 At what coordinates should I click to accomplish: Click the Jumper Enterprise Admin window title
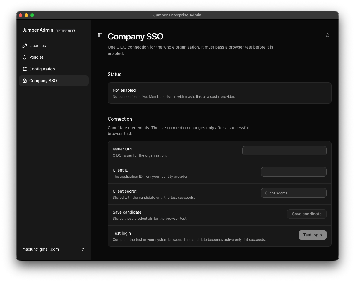click(x=177, y=15)
